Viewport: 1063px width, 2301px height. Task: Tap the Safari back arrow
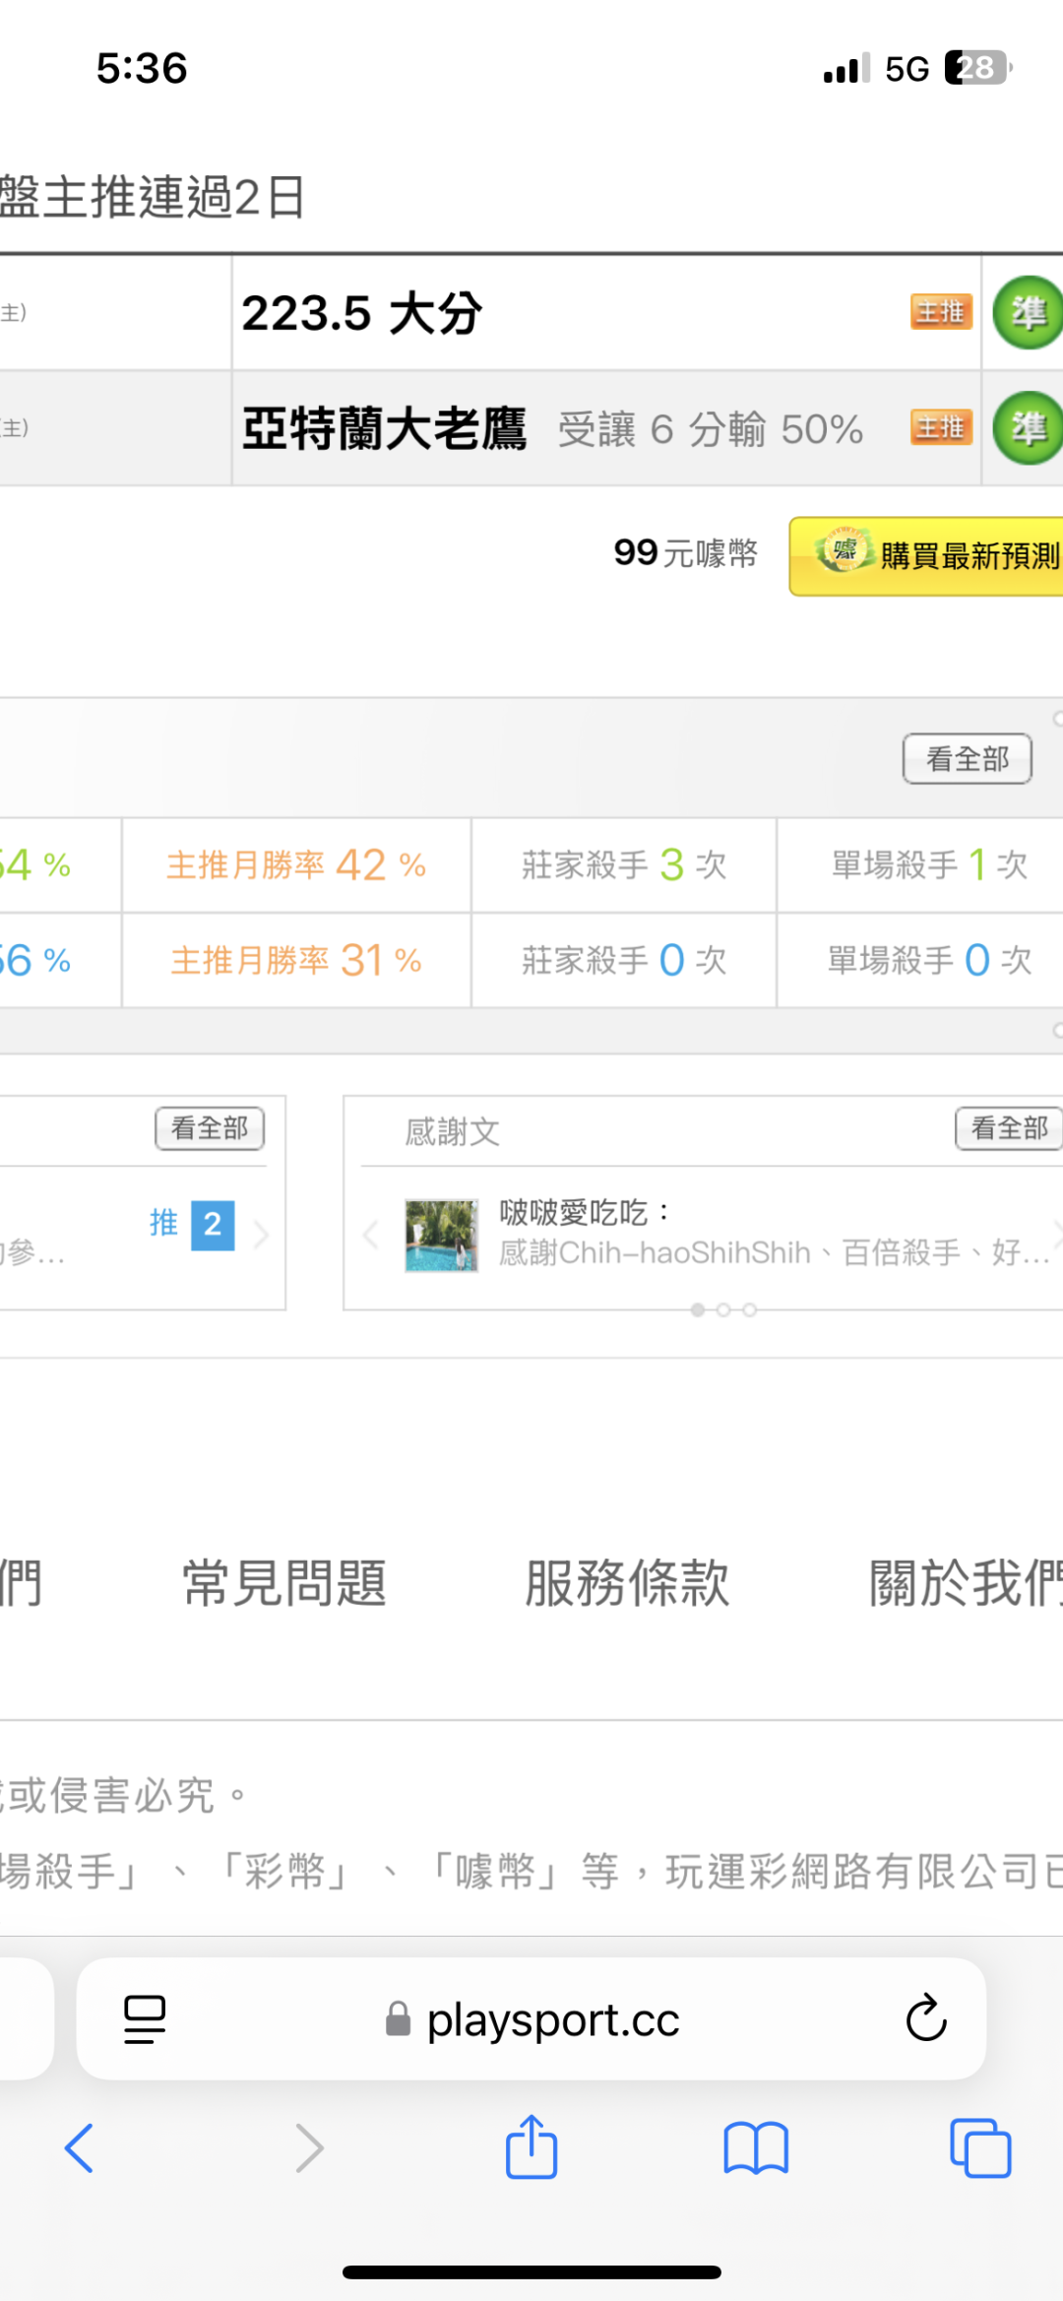pyautogui.click(x=79, y=2147)
